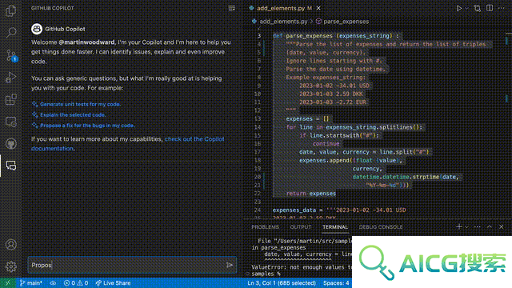Click the main* git branch indicator
Viewport: 512px width, 288px height.
(x=30, y=283)
